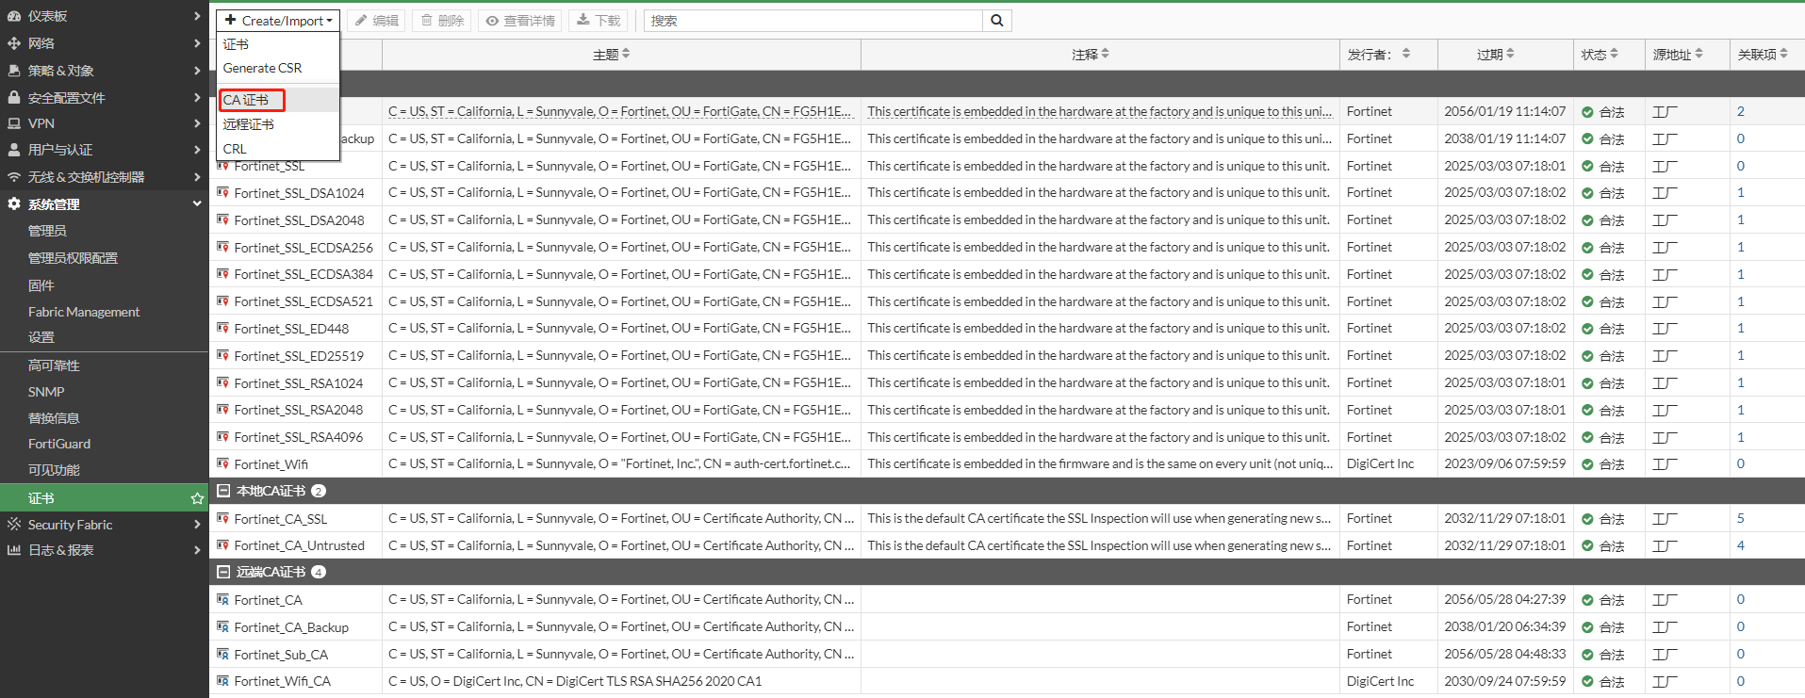This screenshot has height=698, width=1805.
Task: Collapse the 系统管理 sidebar section
Action: 197,203
